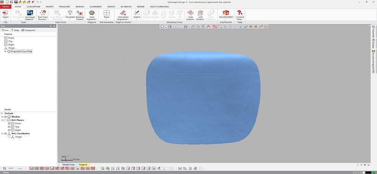Viewport: 377px width, 174px height.
Task: Toggle Ref. Planes visibility checkbox
Action: point(6,120)
